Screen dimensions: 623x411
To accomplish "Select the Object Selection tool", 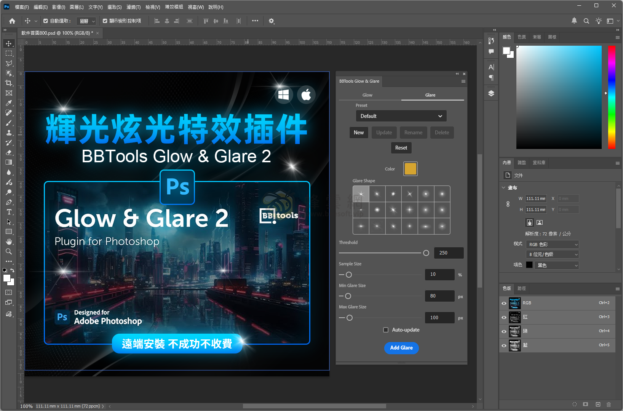I will (x=9, y=73).
